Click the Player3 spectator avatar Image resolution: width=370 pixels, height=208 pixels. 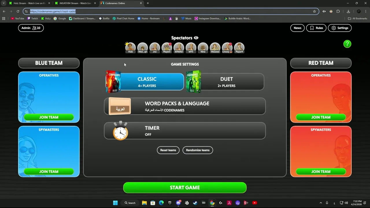click(167, 48)
